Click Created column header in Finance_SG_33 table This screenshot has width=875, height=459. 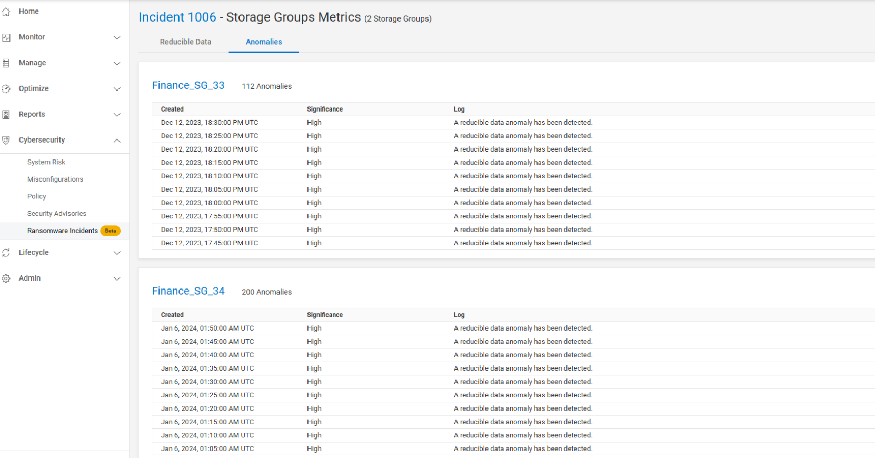click(172, 109)
